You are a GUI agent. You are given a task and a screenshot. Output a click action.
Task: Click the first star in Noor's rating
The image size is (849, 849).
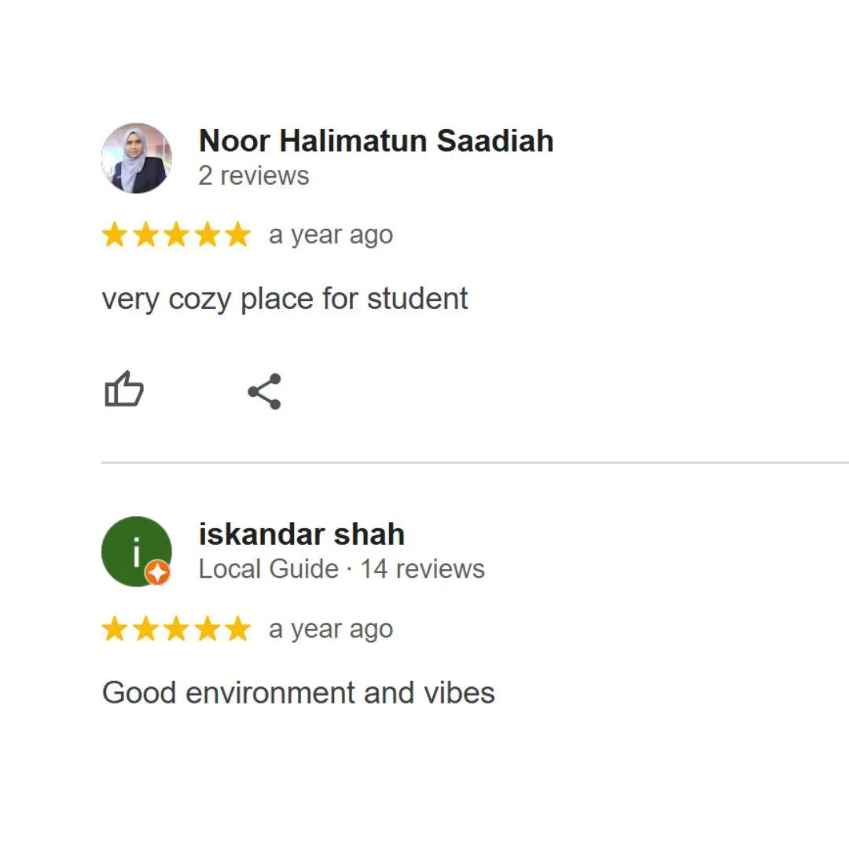point(115,235)
